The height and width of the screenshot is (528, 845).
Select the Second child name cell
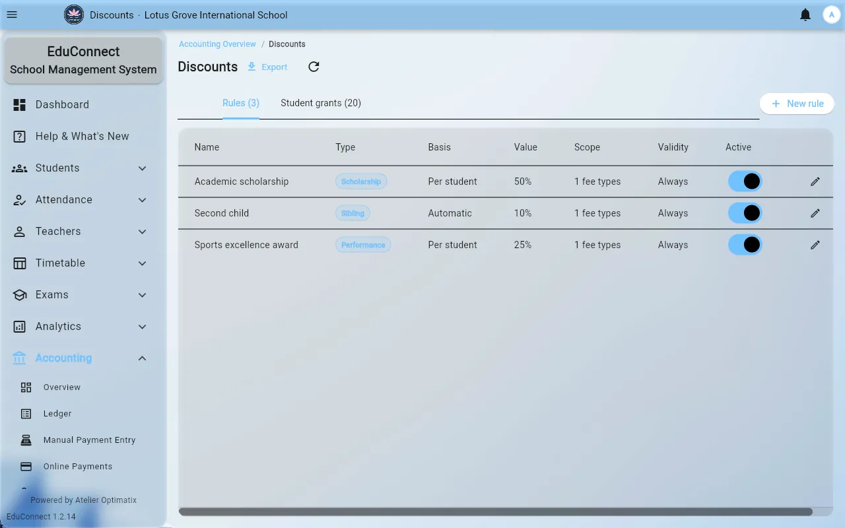[222, 213]
